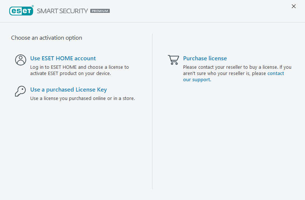The height and width of the screenshot is (200, 305).
Task: Click the 'Choose an activation option' heading
Action: coord(46,38)
